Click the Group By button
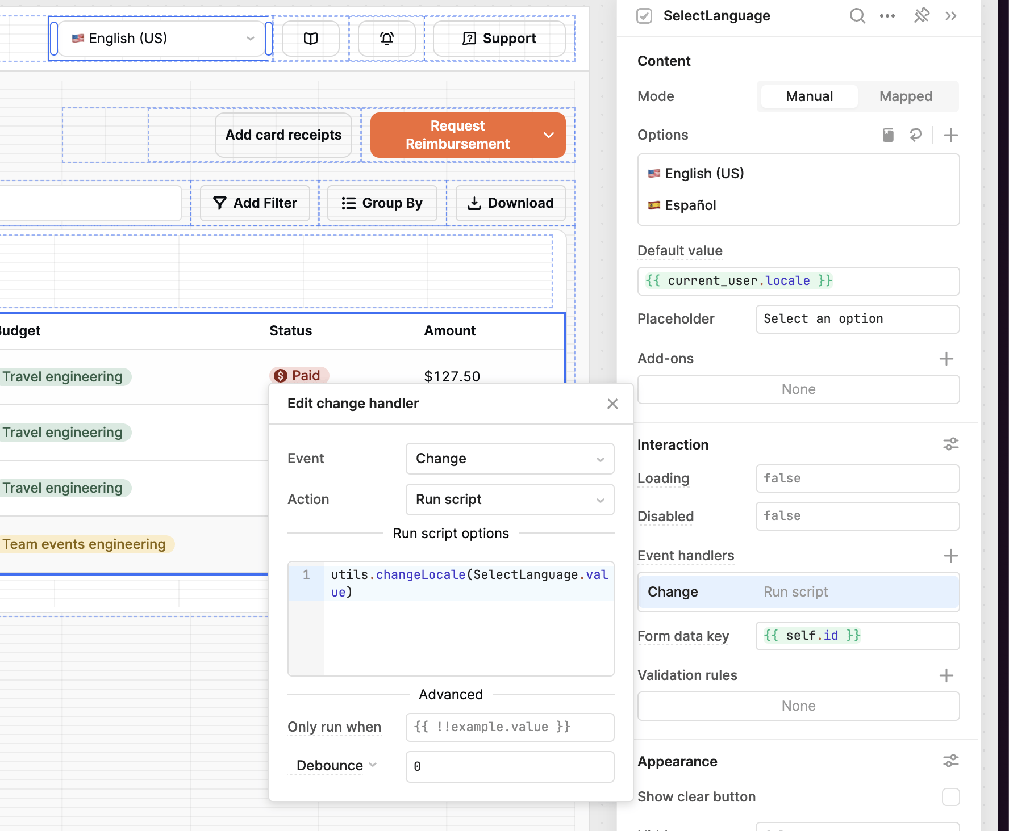This screenshot has height=831, width=1009. tap(382, 203)
